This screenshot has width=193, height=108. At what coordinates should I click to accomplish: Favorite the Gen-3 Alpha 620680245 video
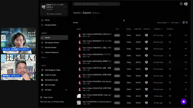pos(170,76)
